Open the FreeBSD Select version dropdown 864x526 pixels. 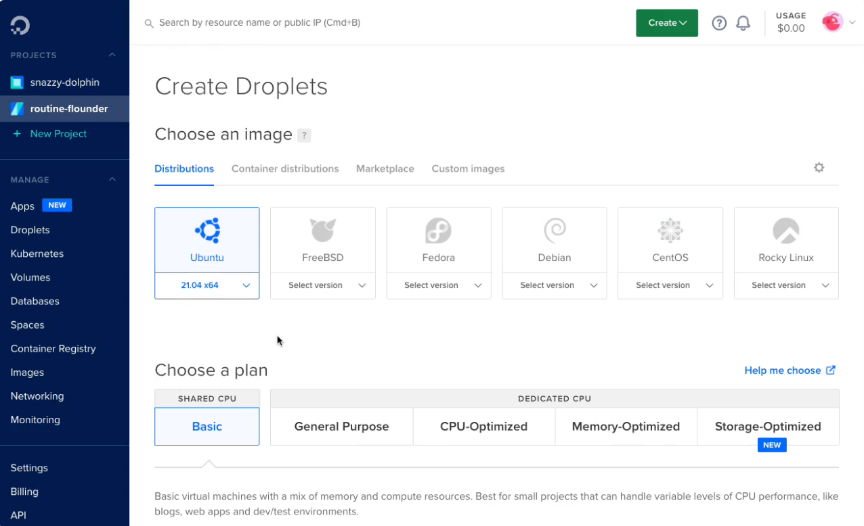coord(323,285)
